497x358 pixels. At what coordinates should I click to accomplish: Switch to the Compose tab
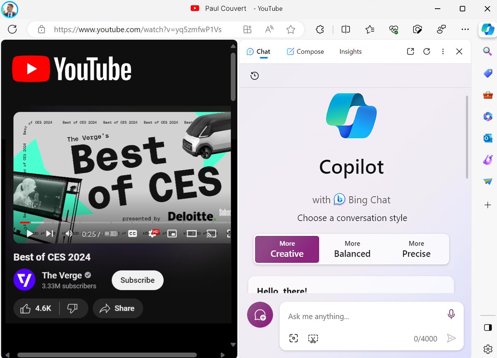[x=305, y=52]
